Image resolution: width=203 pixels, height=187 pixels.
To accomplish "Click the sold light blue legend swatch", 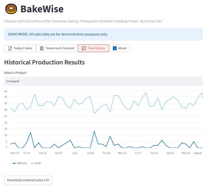I will point(32,163).
